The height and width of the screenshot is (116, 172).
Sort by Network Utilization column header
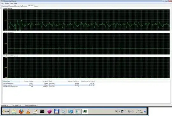[x=27, y=81]
